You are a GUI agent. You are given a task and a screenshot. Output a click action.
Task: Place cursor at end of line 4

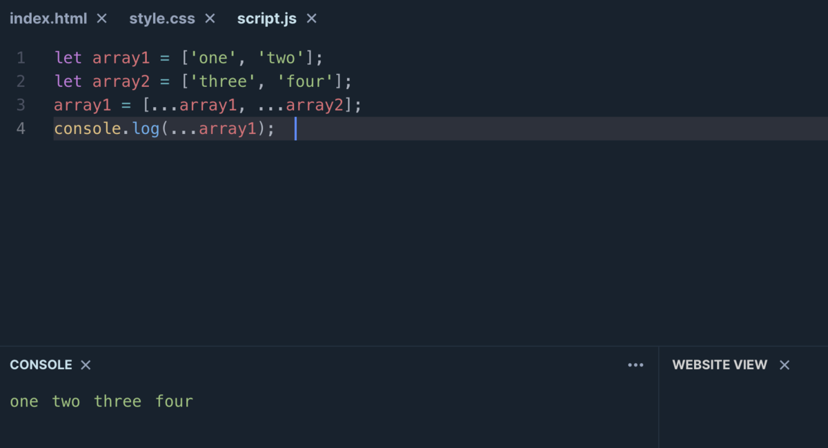(x=297, y=128)
